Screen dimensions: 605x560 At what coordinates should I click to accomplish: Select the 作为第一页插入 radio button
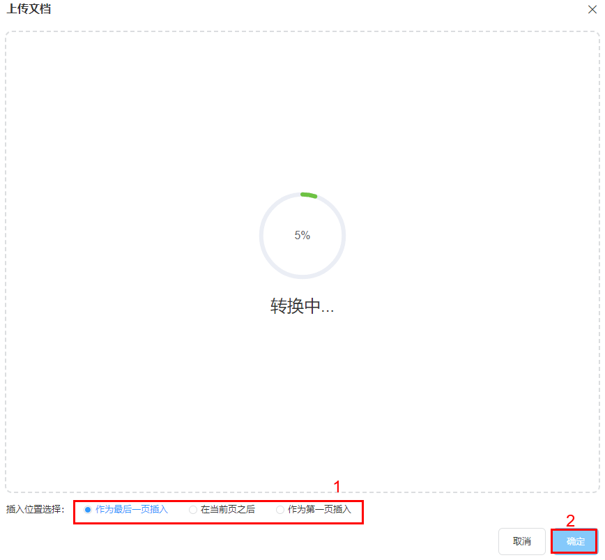point(280,510)
